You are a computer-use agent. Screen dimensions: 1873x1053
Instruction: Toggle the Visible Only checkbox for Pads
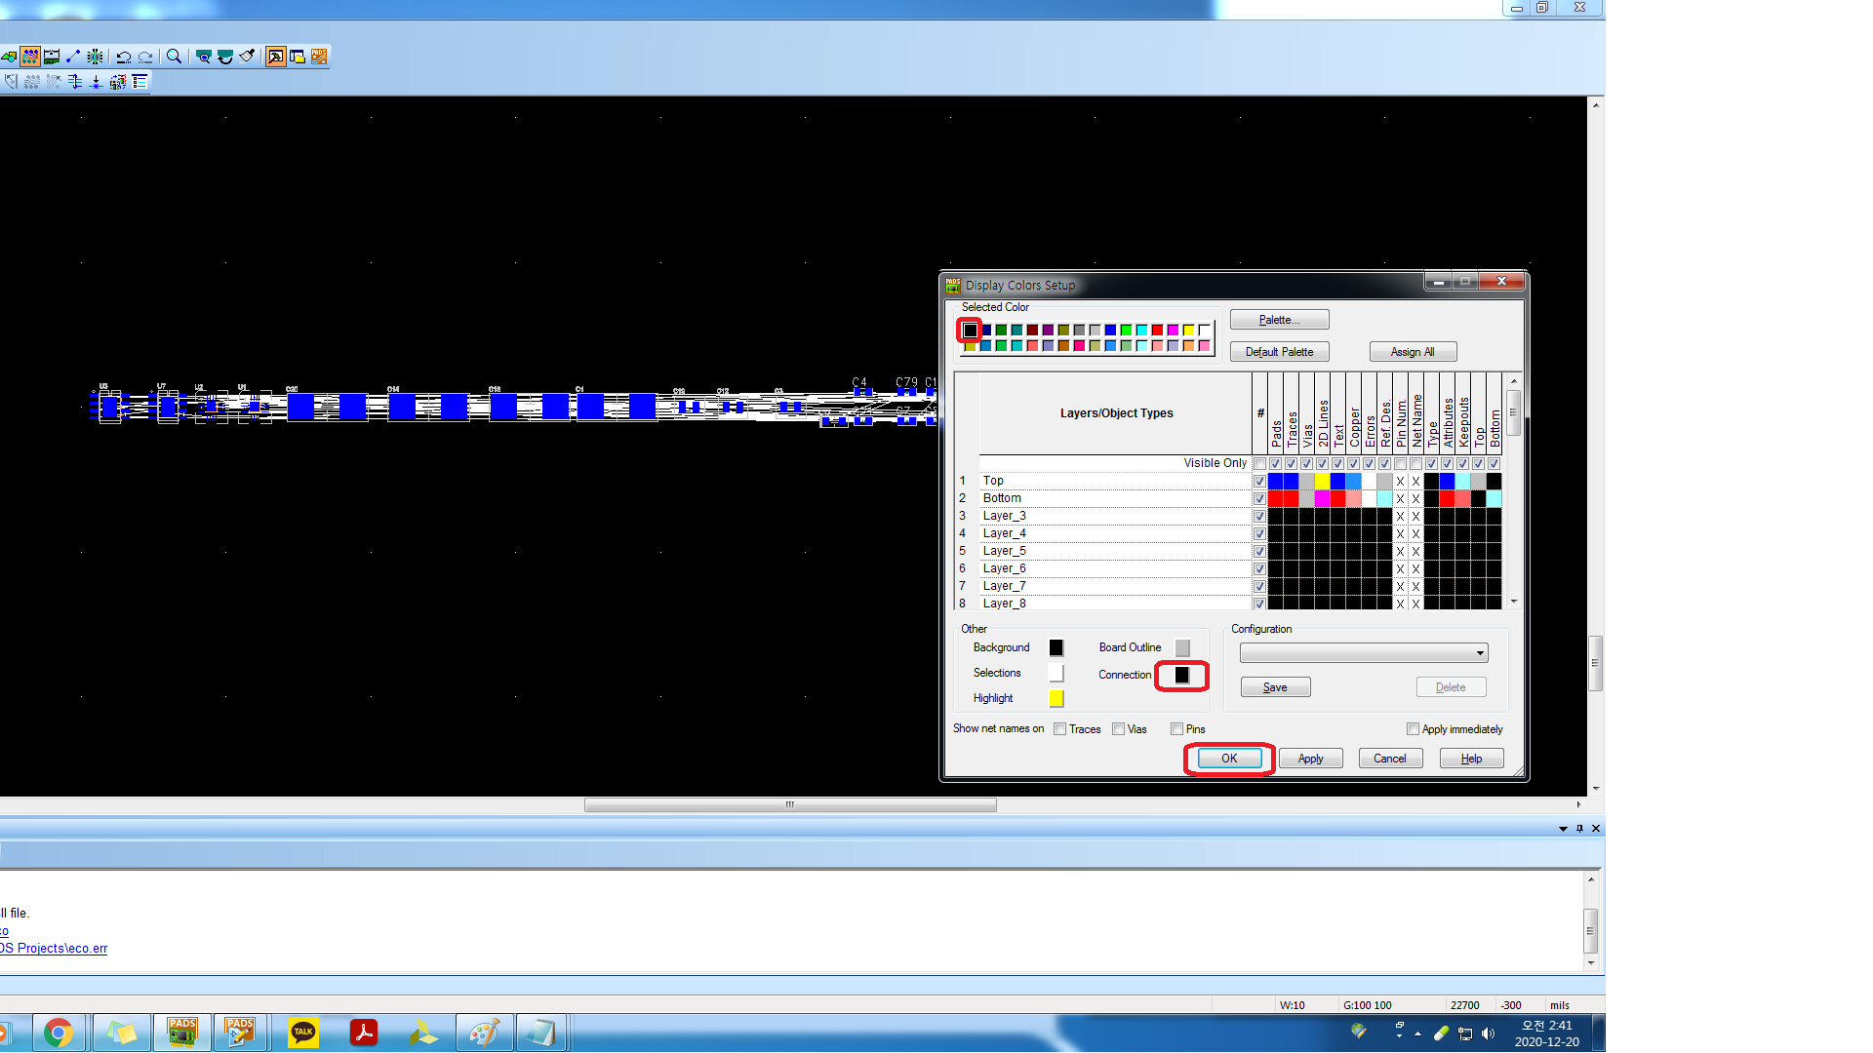(1275, 463)
